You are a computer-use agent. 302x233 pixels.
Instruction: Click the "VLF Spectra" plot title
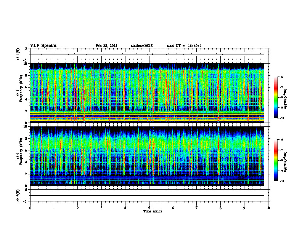[43, 46]
